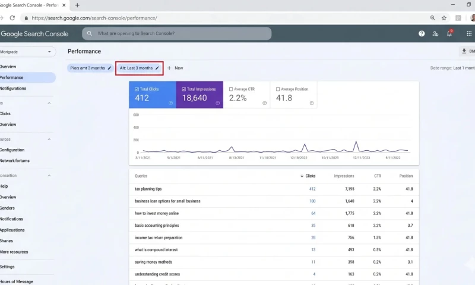Close the Google Search Console tab

pos(64,5)
